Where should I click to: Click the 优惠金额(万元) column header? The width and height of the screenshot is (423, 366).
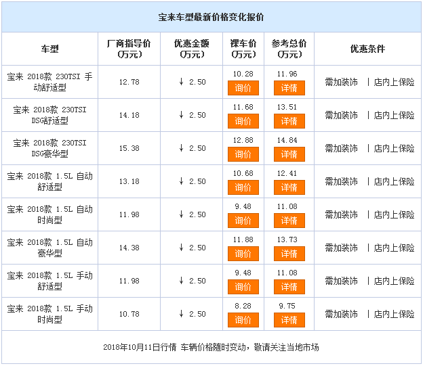click(x=192, y=49)
